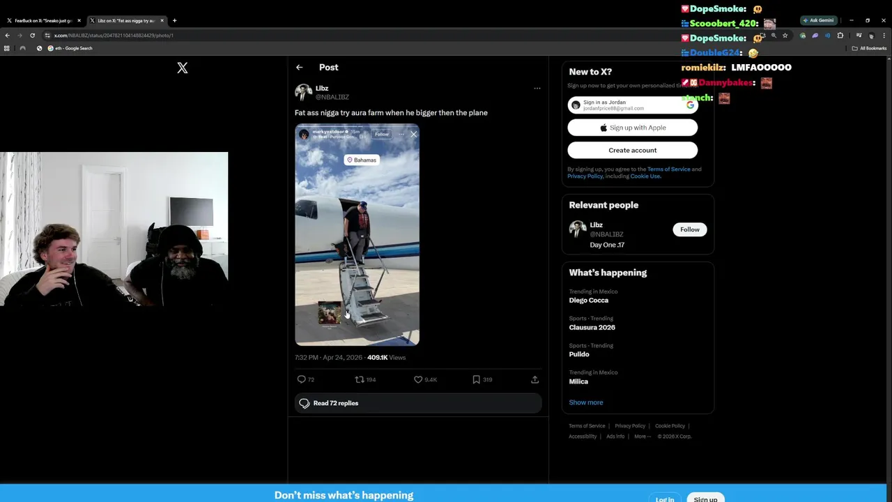Close the story overlay X on photo

(413, 134)
